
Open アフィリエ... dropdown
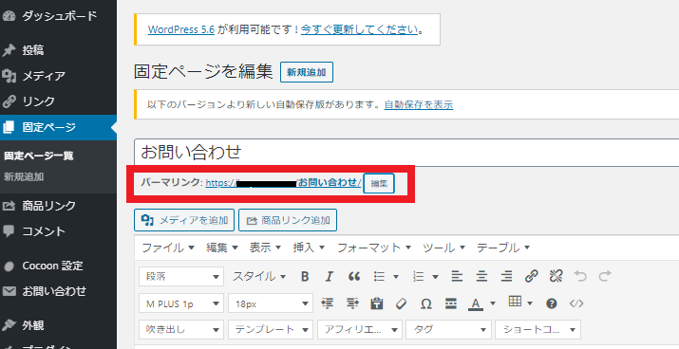coord(360,329)
